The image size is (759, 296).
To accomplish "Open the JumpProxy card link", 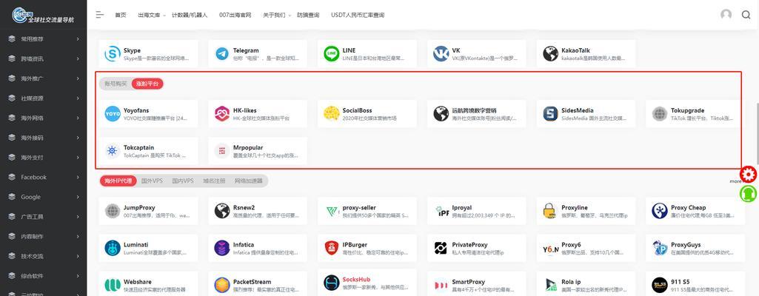I will pos(148,211).
